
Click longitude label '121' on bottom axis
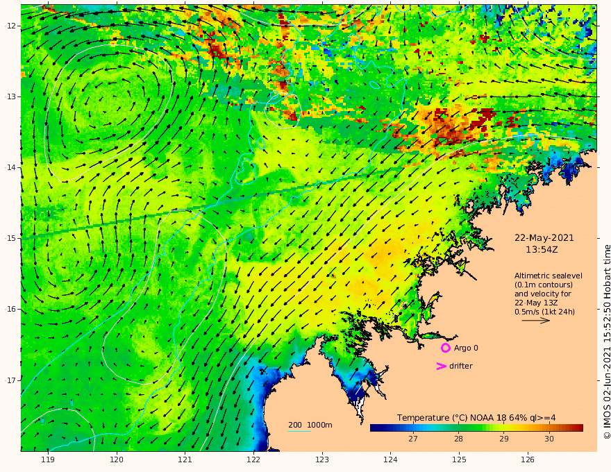pos(185,460)
